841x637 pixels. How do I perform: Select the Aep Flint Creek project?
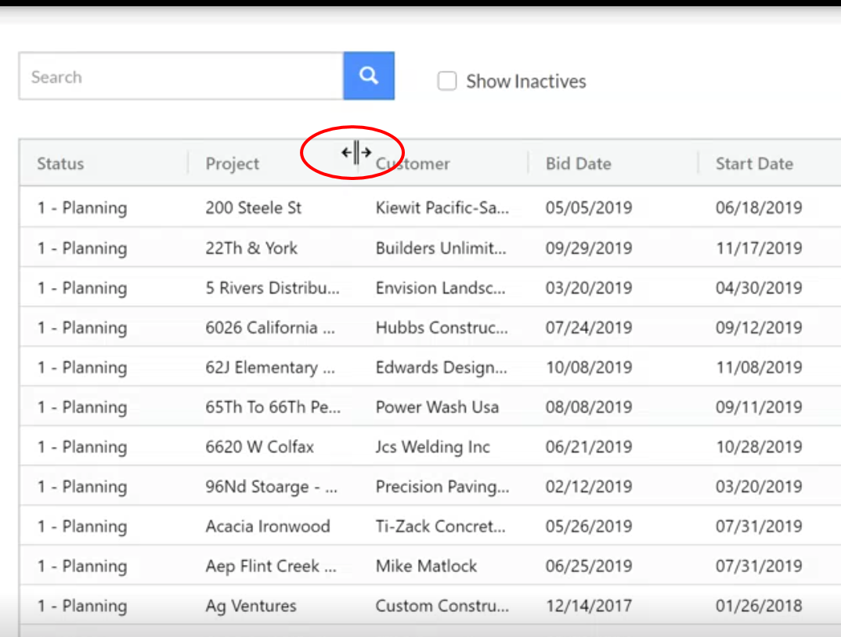pos(271,566)
